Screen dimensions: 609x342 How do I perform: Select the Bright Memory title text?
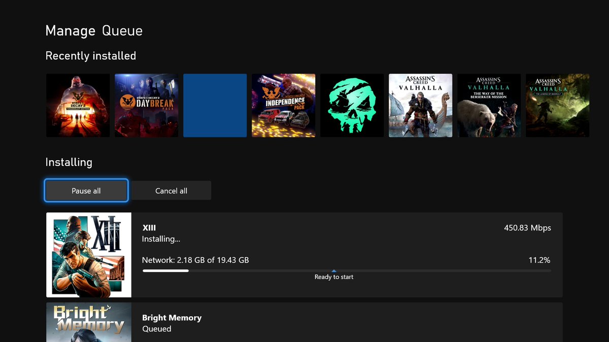[x=172, y=318]
